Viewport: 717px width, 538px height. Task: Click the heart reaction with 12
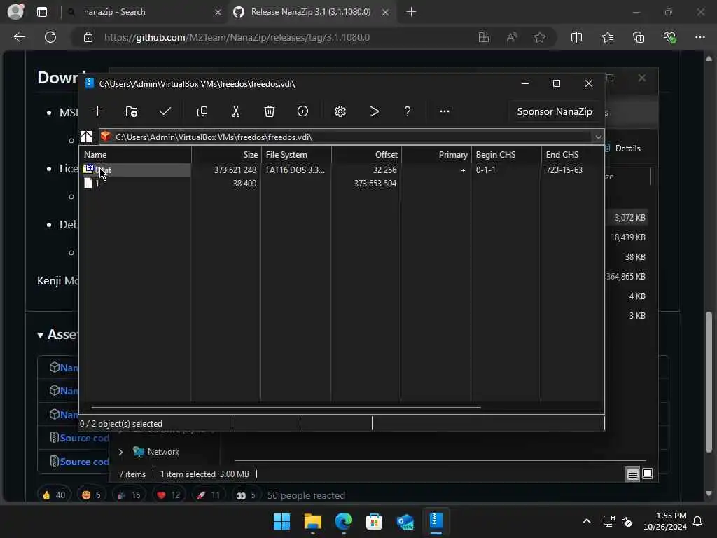tap(168, 495)
